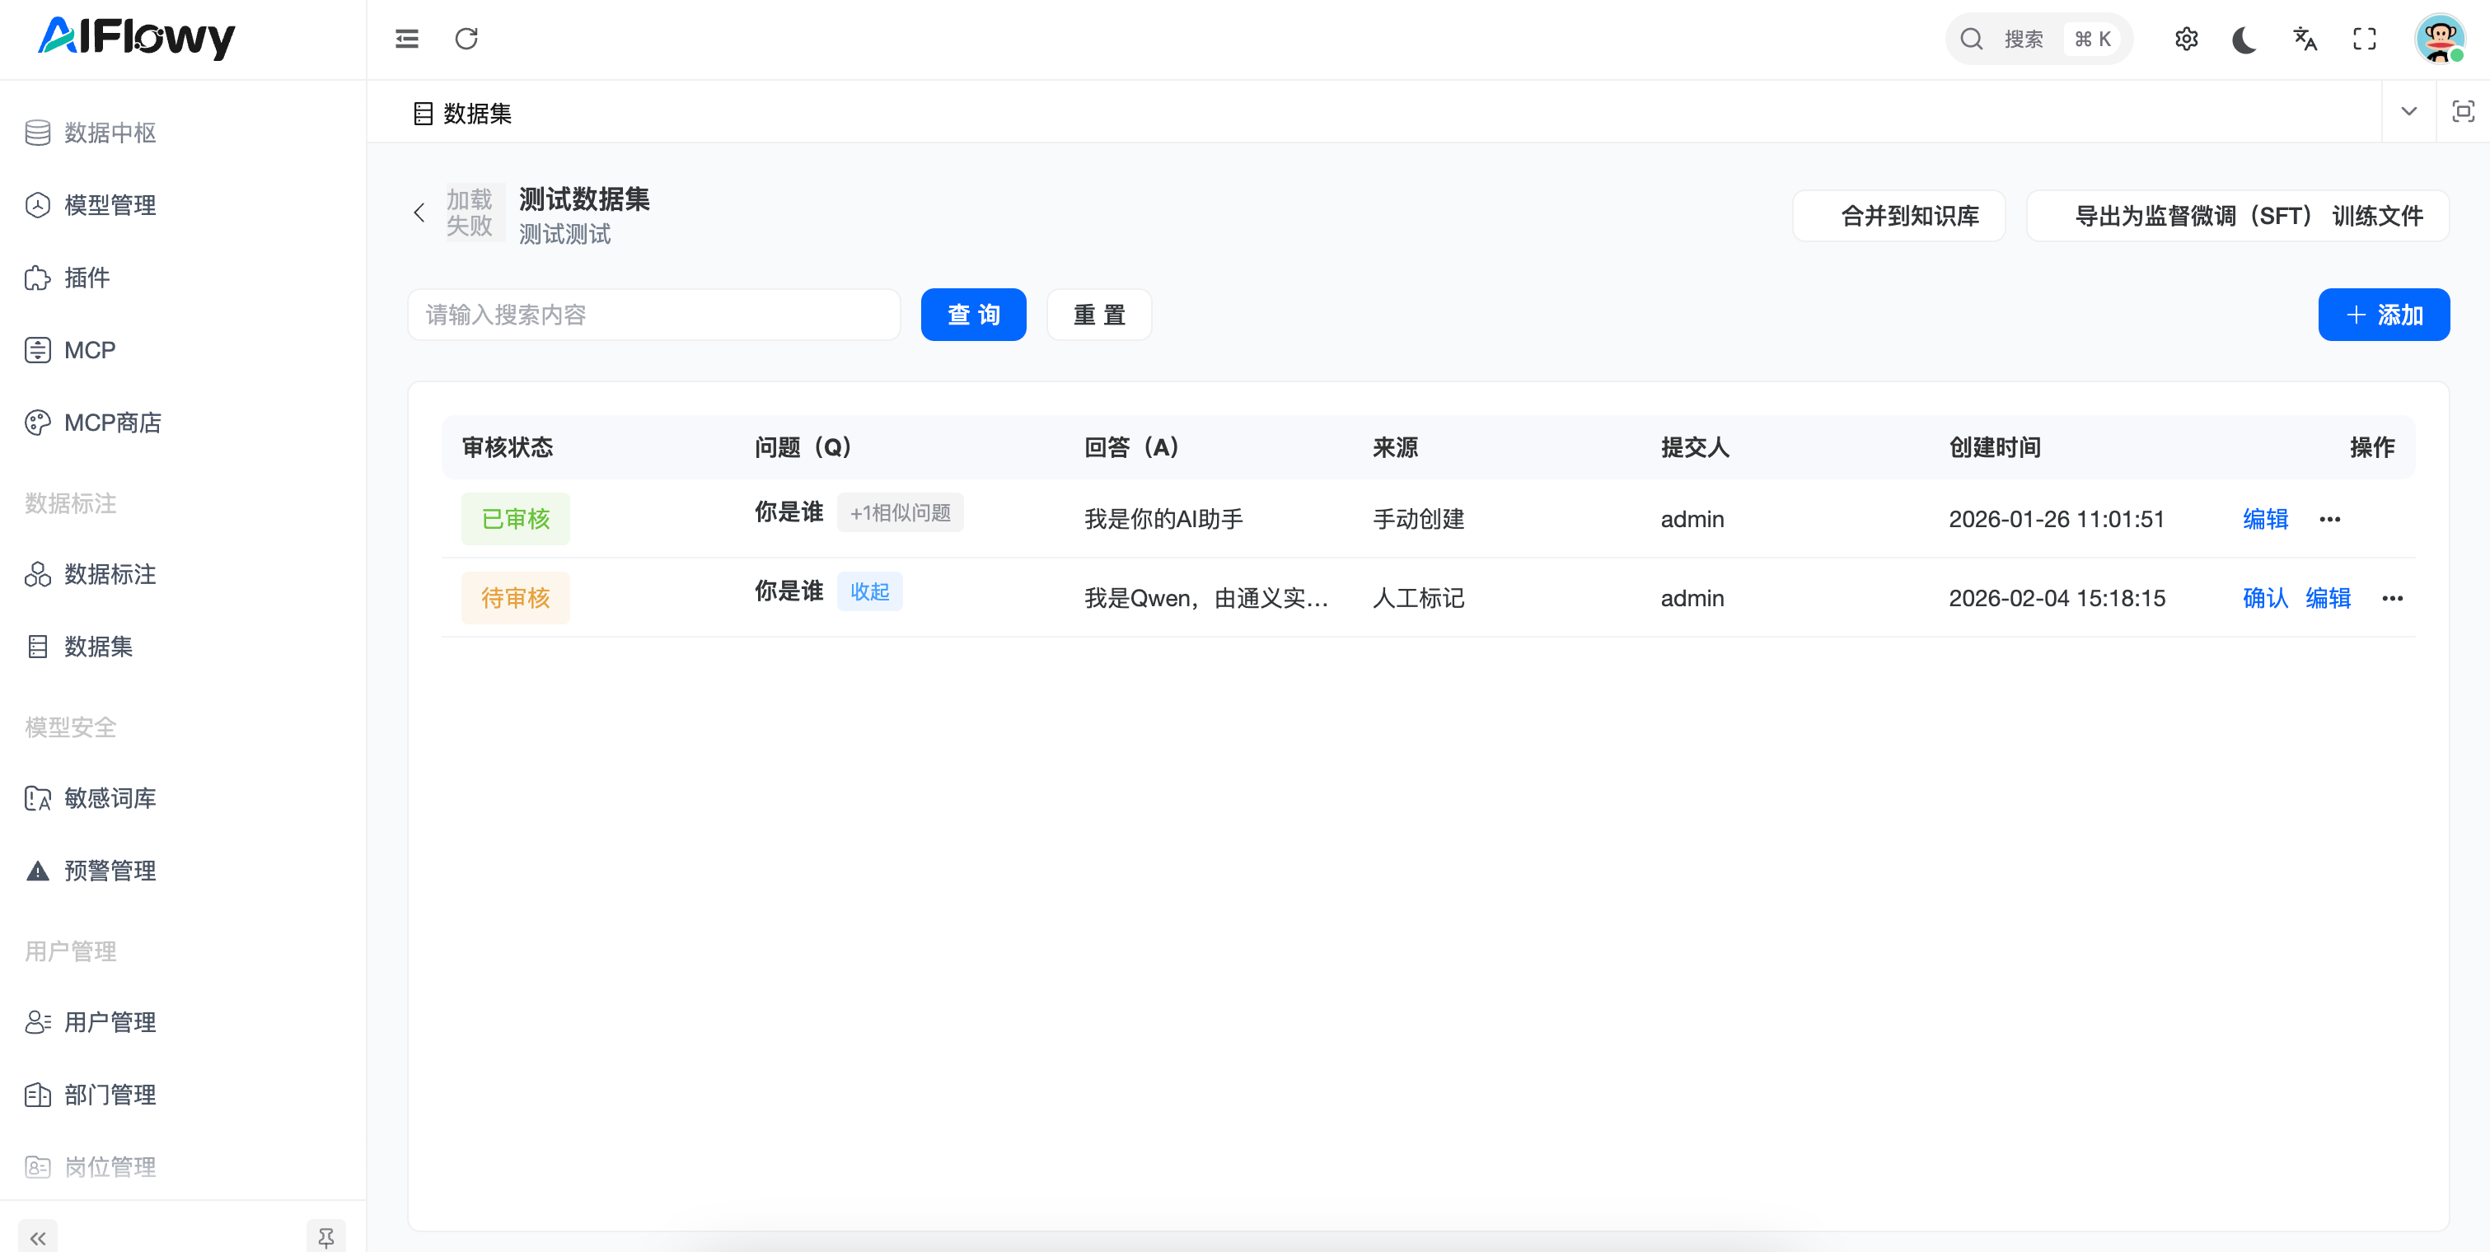Go back using the left arrow icon

(x=419, y=213)
